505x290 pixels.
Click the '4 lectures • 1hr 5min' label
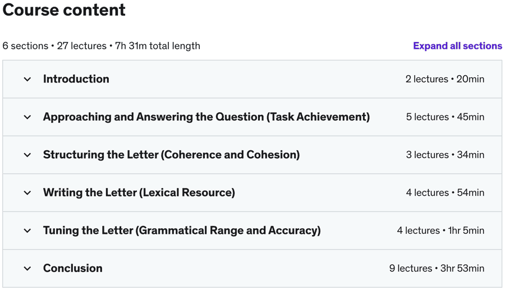point(440,231)
